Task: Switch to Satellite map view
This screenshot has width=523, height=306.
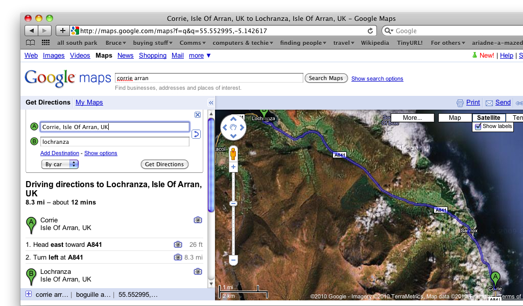Action: 488,118
